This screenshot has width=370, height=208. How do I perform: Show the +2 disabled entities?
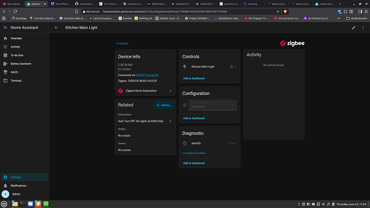[x=194, y=153]
